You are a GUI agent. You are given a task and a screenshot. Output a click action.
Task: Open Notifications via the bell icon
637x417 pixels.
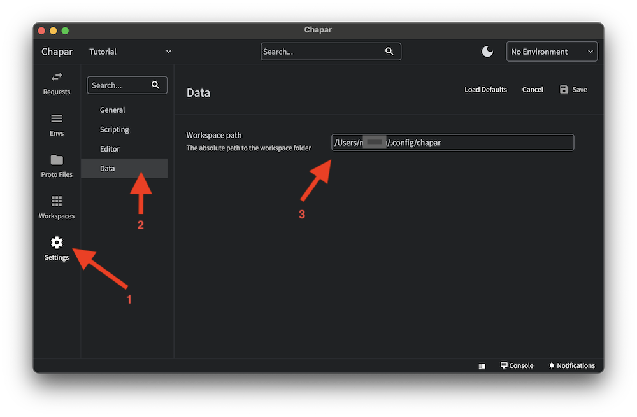[571, 365]
